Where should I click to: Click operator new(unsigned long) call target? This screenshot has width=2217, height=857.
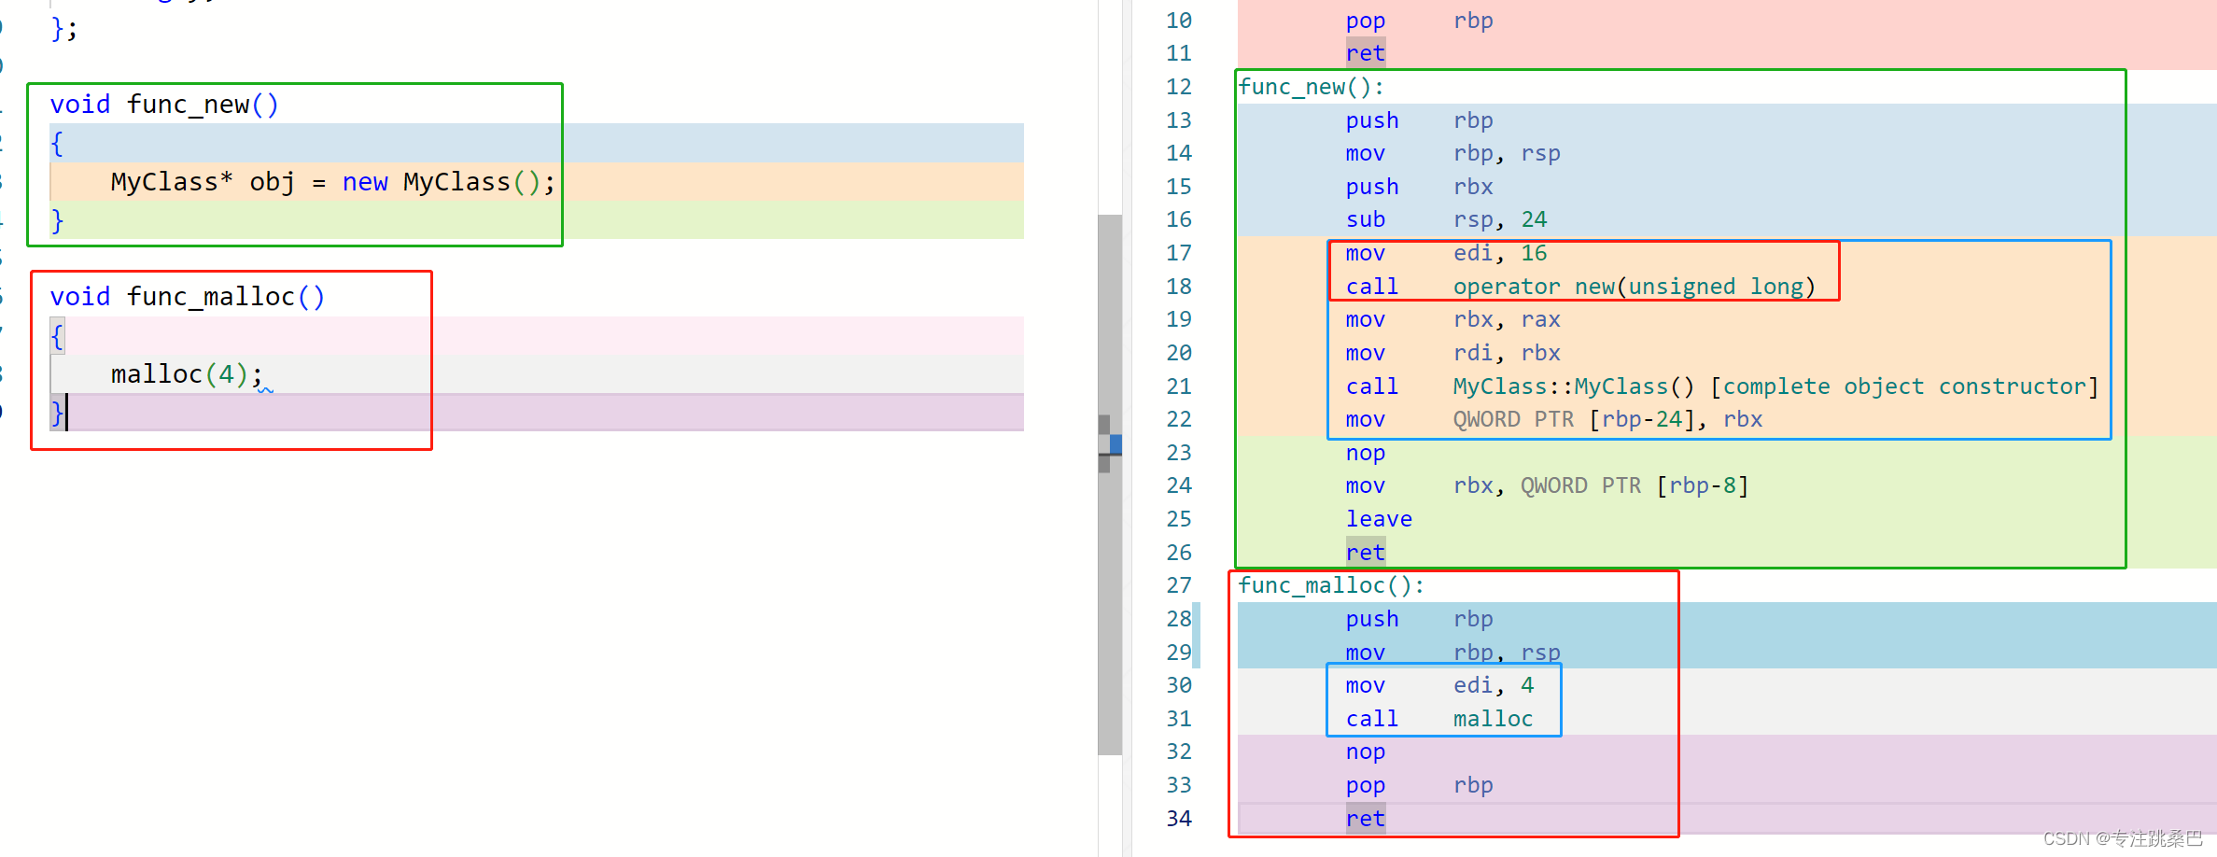pos(1634,287)
